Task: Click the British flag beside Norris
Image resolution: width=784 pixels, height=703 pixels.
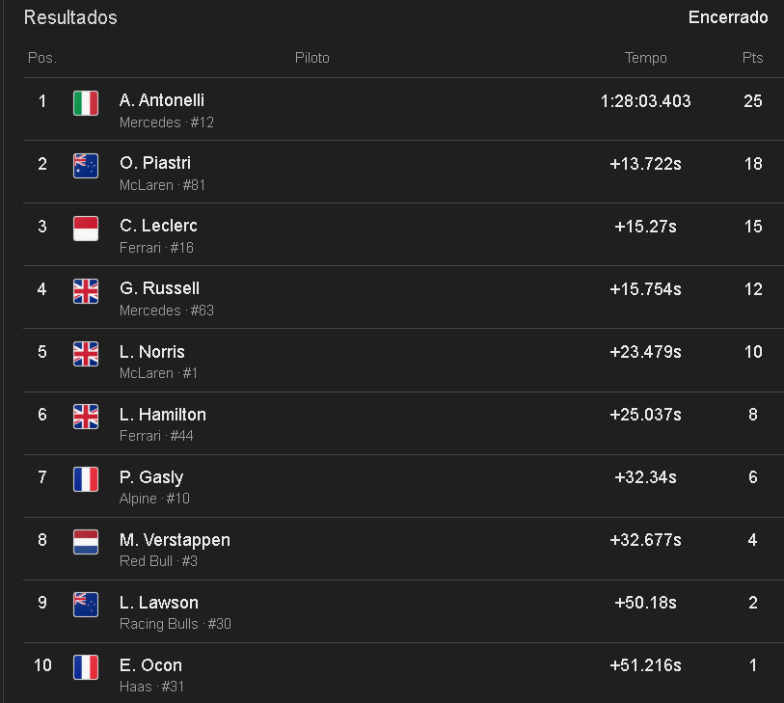Action: point(86,354)
